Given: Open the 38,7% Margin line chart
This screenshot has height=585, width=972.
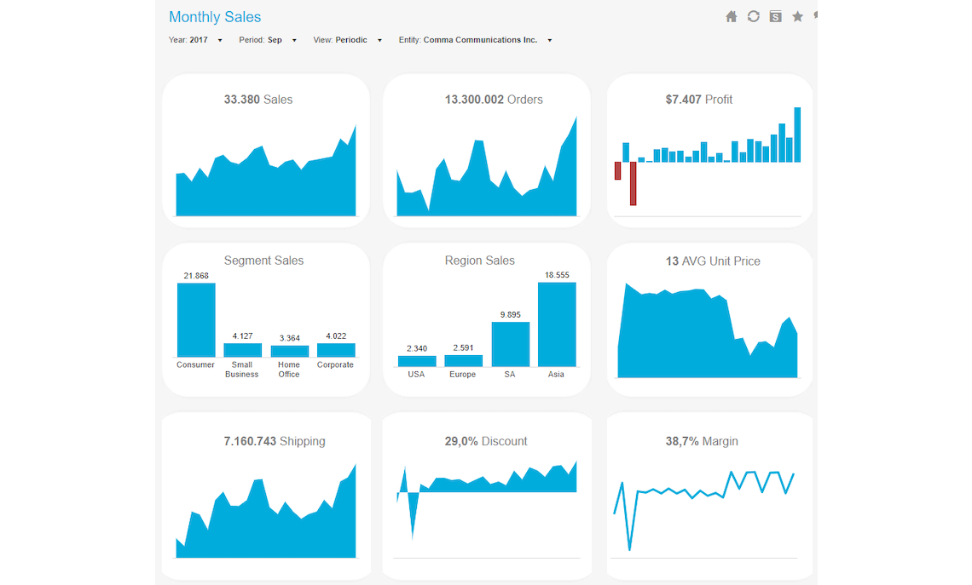Looking at the screenshot, I should tap(704, 509).
